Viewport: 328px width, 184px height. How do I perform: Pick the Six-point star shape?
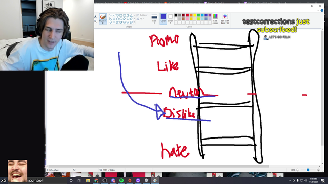tap(121, 22)
